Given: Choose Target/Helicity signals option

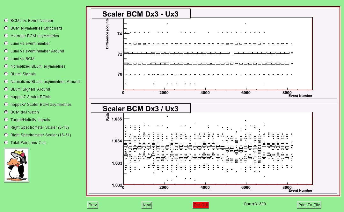Looking at the screenshot, I should pos(27,120).
